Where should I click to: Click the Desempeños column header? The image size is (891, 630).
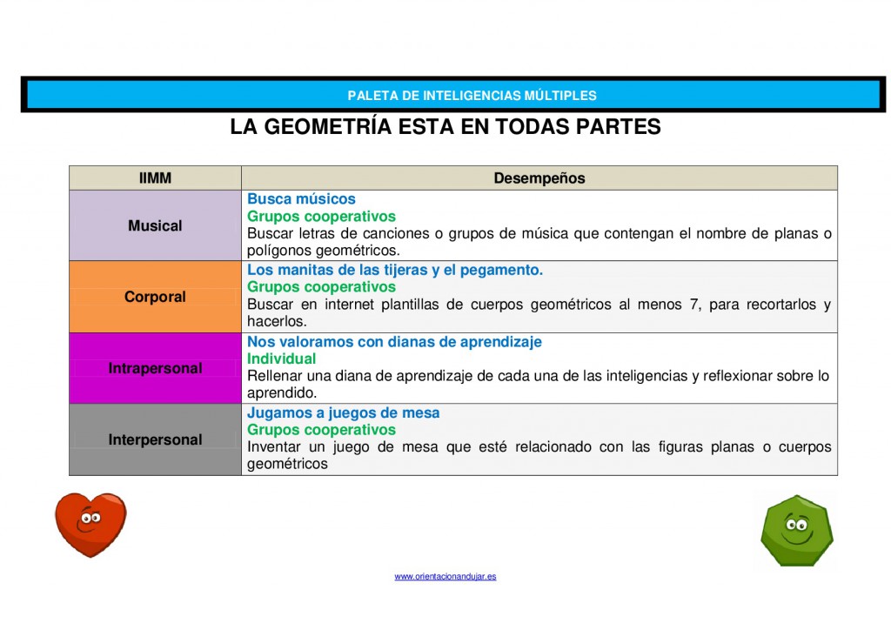539,178
